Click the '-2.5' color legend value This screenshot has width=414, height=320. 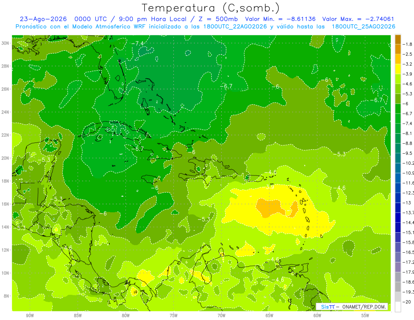[408, 54]
